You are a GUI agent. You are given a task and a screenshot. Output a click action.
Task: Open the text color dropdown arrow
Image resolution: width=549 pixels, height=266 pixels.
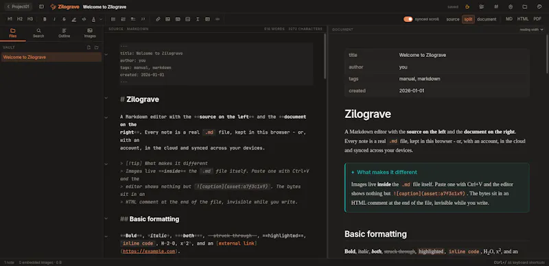(x=101, y=19)
